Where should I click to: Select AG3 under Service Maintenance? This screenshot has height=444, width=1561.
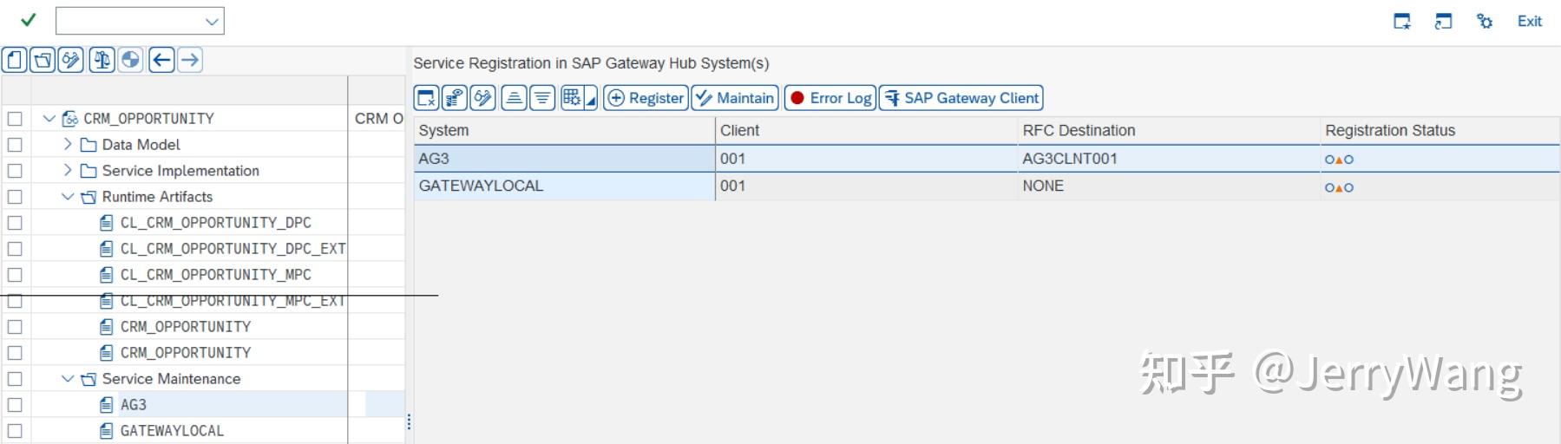tap(134, 405)
